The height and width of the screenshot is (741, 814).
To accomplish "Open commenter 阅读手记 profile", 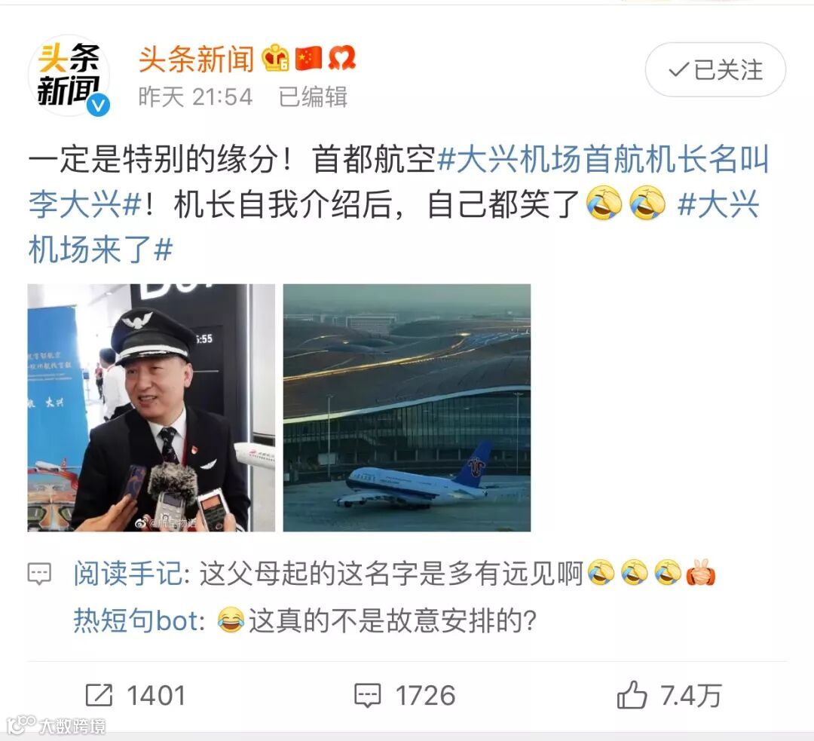I will (127, 574).
